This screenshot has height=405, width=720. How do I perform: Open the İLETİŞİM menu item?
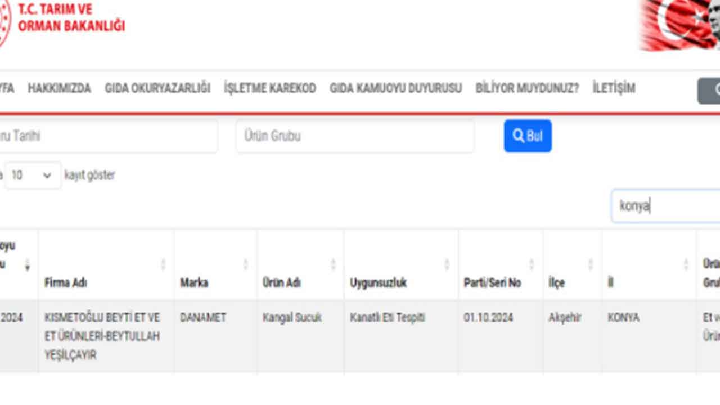point(614,88)
